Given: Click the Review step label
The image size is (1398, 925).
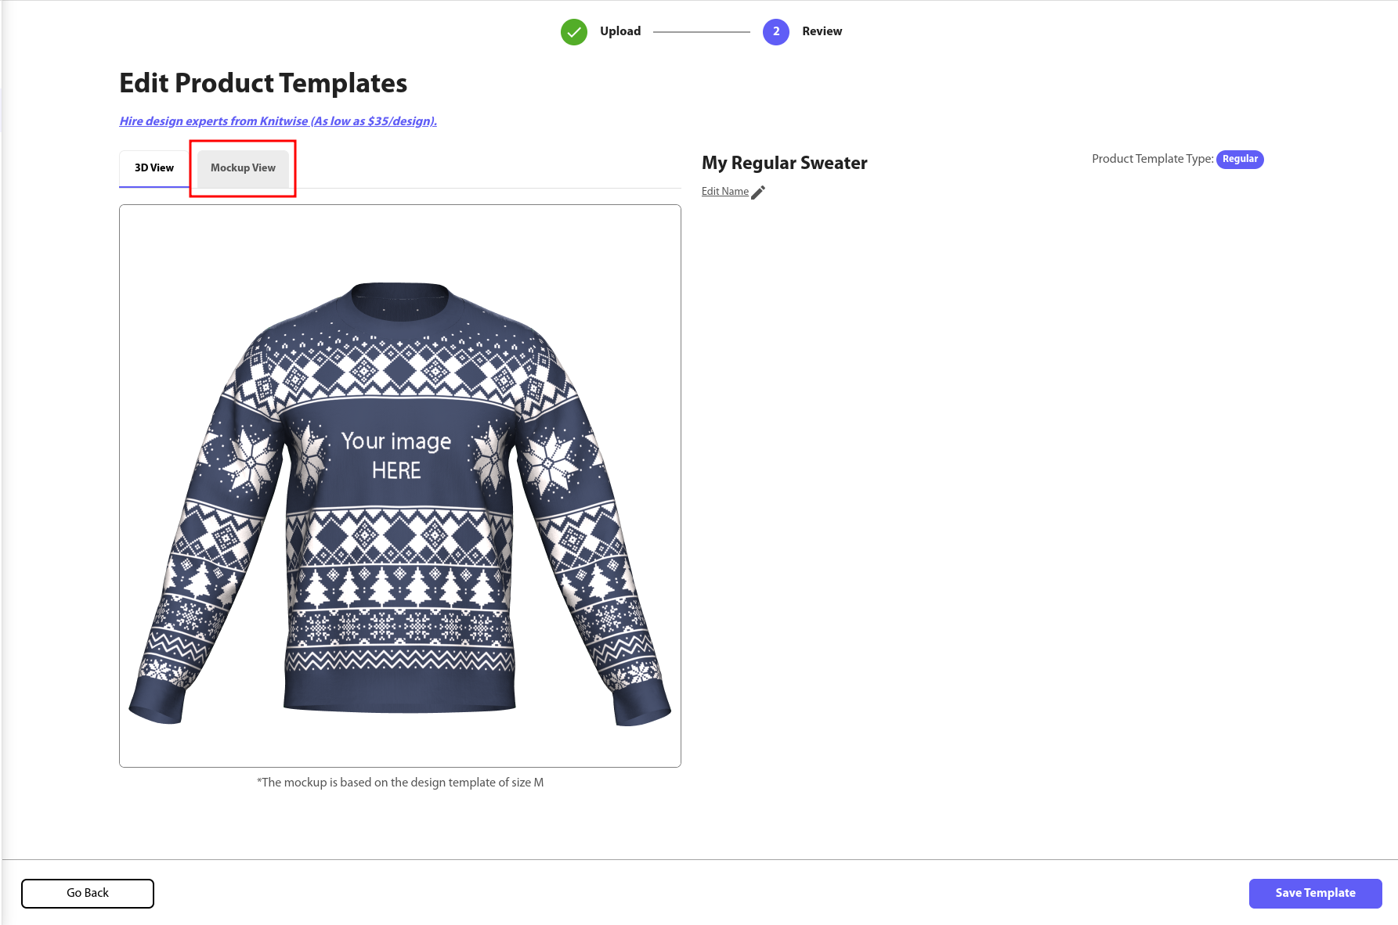Looking at the screenshot, I should (822, 31).
